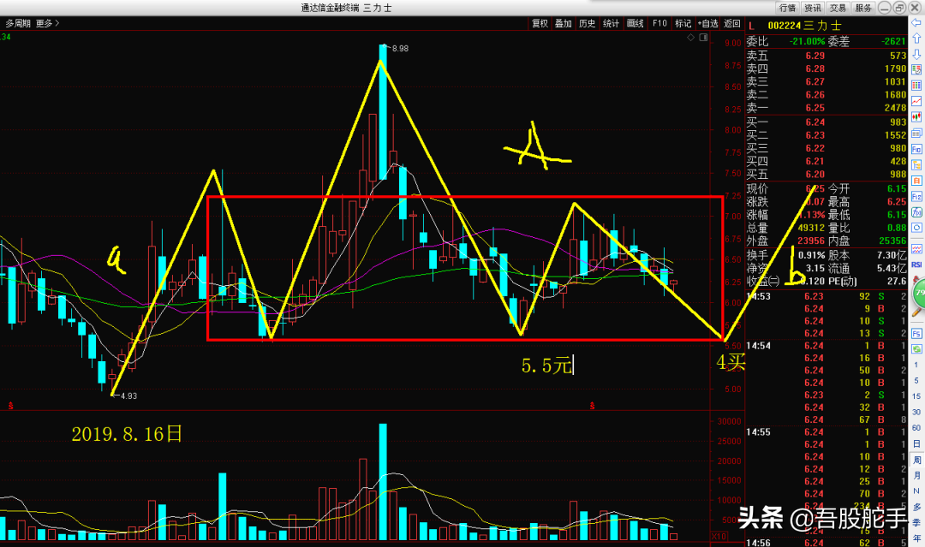This screenshot has height=547, width=925.
Task: Select the RSI indicator sidebar icon
Action: pyautogui.click(x=916, y=265)
